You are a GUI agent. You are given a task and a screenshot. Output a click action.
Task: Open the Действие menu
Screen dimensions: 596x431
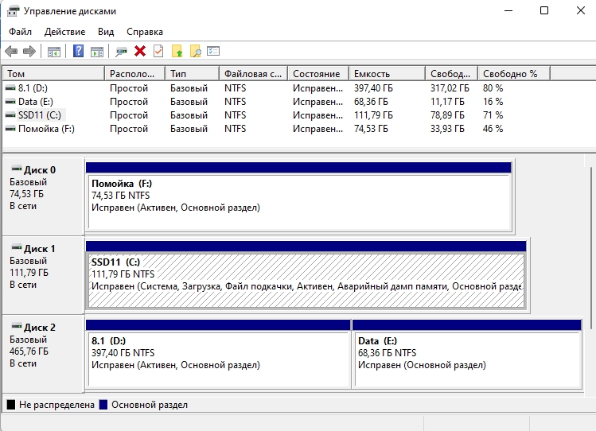64,32
